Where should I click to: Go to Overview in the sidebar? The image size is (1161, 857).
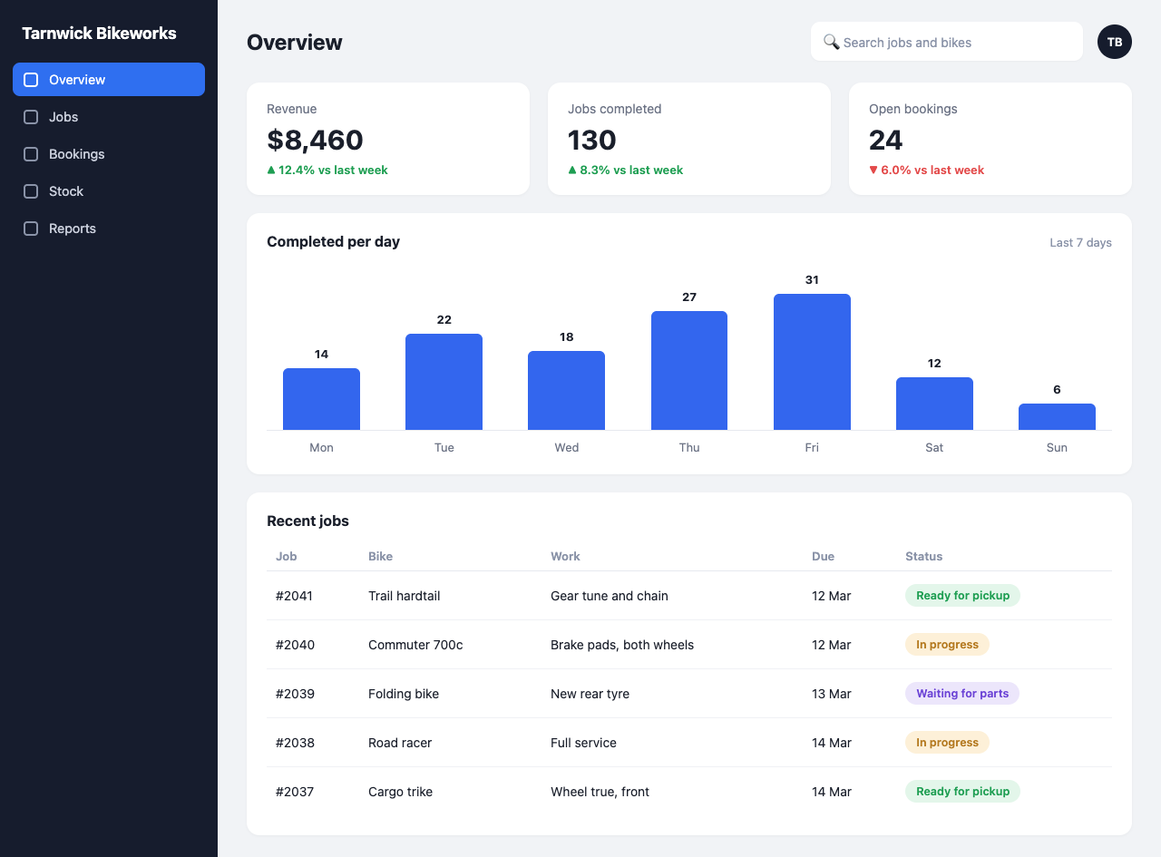point(109,80)
